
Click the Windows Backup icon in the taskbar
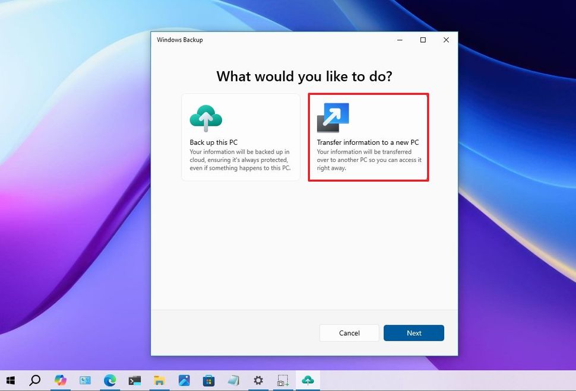[x=308, y=380]
